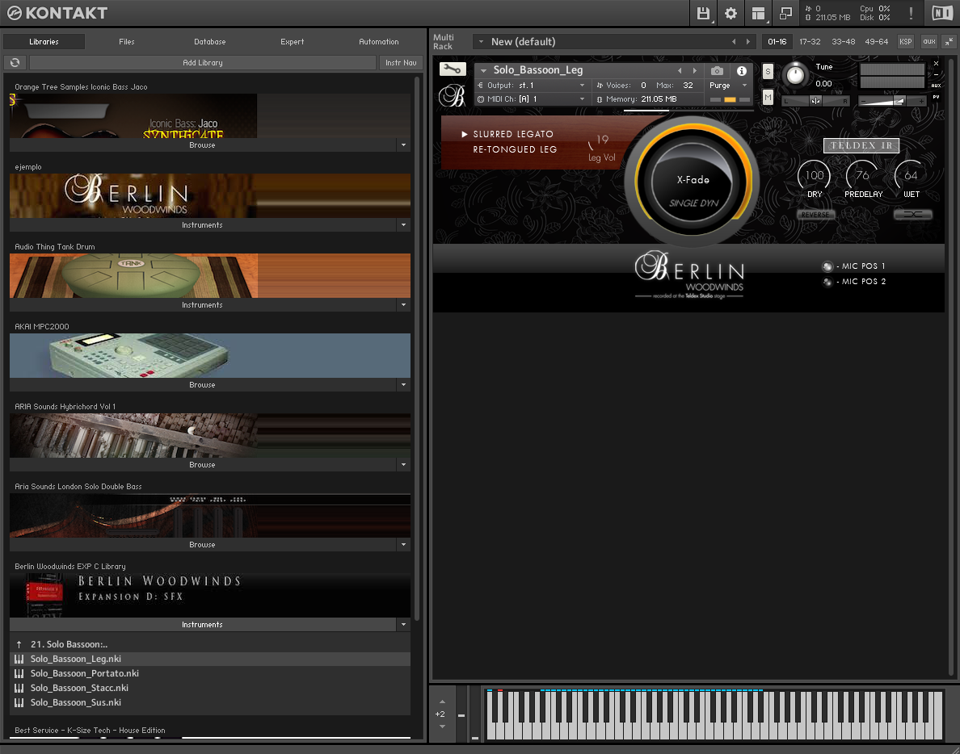
Task: Click the camera snapshot view icon
Action: [717, 71]
